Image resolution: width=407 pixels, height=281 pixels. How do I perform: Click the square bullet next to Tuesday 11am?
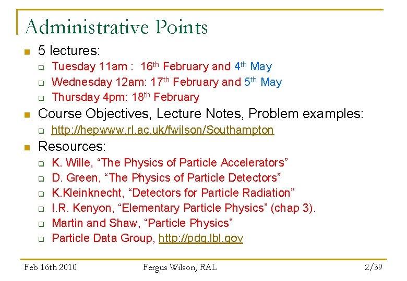coord(41,68)
